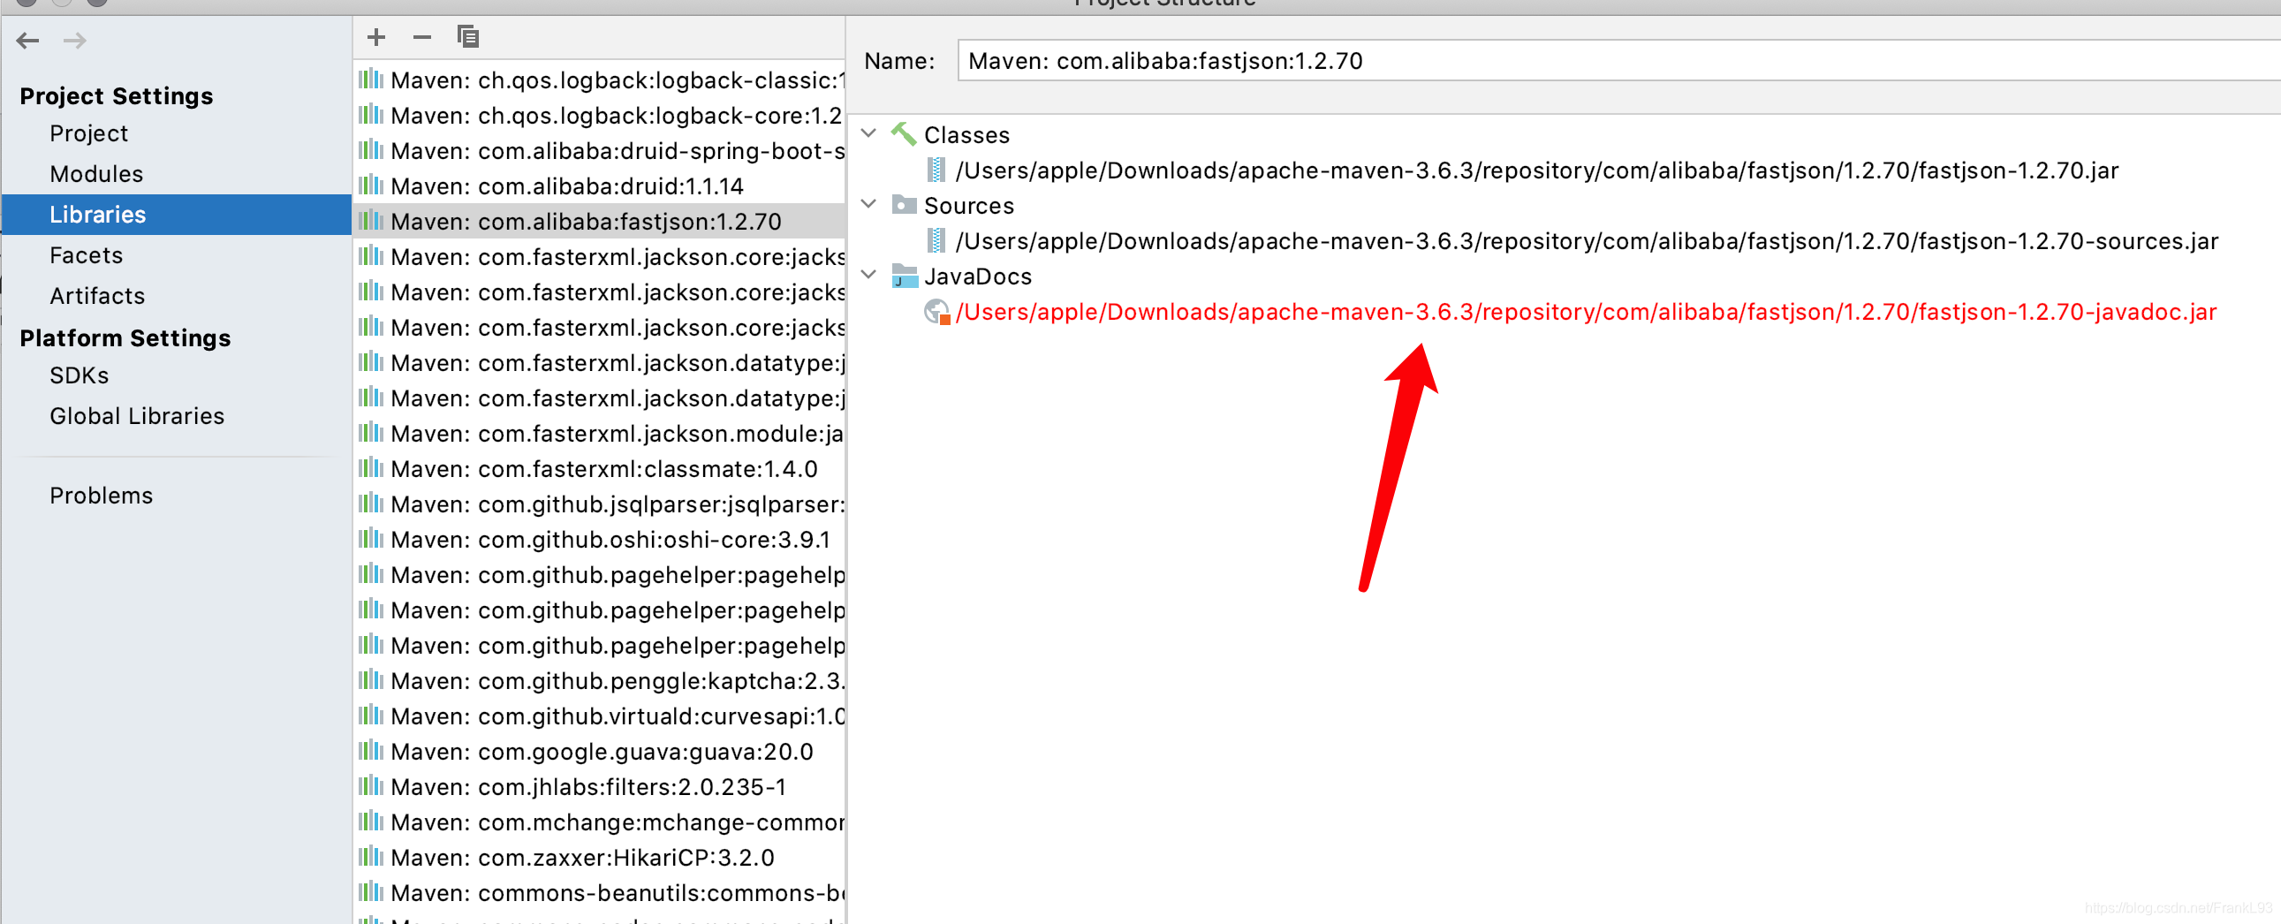Open the Problems page
Screen dimensions: 2281x924
tap(101, 496)
